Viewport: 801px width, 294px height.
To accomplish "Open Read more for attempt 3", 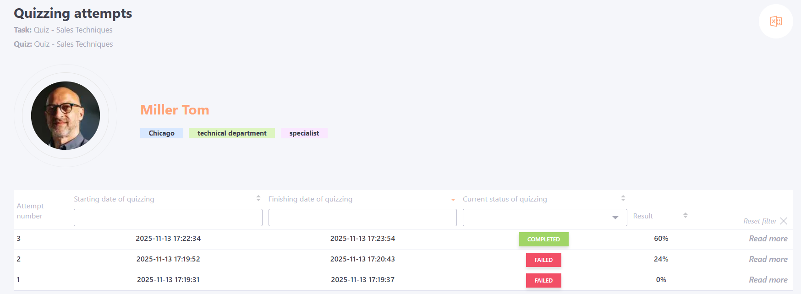I will pos(768,239).
